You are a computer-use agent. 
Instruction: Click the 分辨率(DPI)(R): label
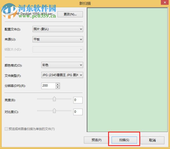[15, 86]
